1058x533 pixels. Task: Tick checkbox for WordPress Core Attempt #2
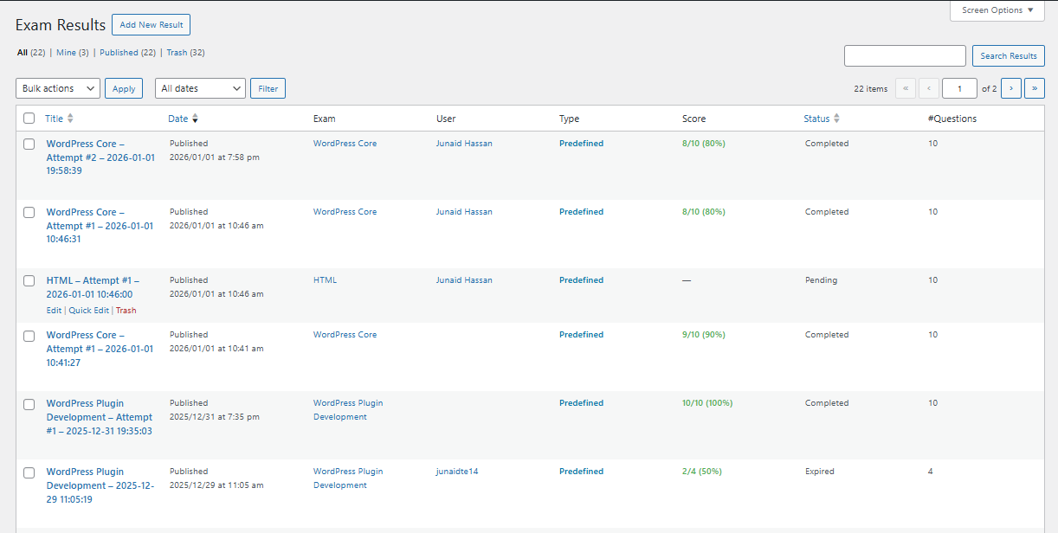click(29, 144)
